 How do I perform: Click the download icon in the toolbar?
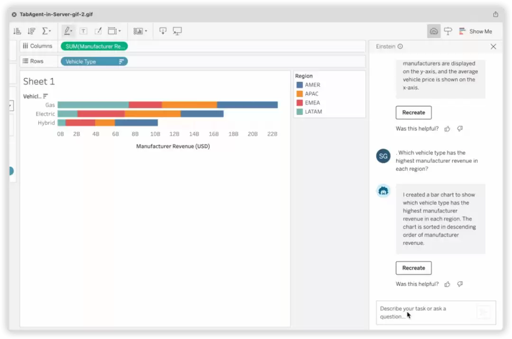point(163,31)
